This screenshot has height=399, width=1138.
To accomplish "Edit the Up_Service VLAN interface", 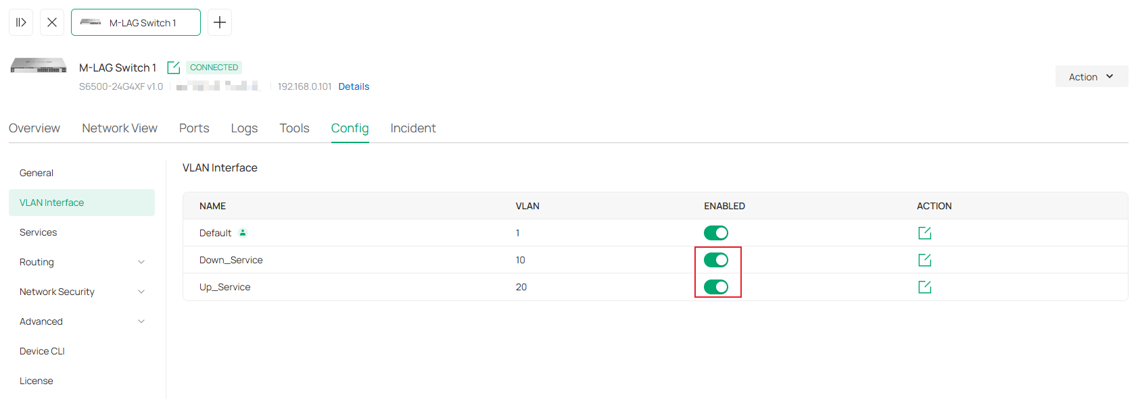I will pyautogui.click(x=924, y=286).
